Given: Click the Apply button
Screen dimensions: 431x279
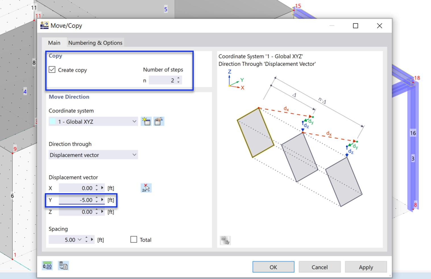Looking at the screenshot, I should [x=366, y=267].
